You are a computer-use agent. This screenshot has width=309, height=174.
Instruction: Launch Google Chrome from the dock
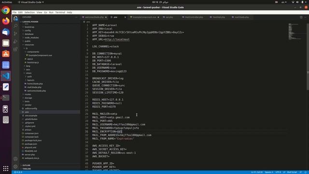(6, 10)
